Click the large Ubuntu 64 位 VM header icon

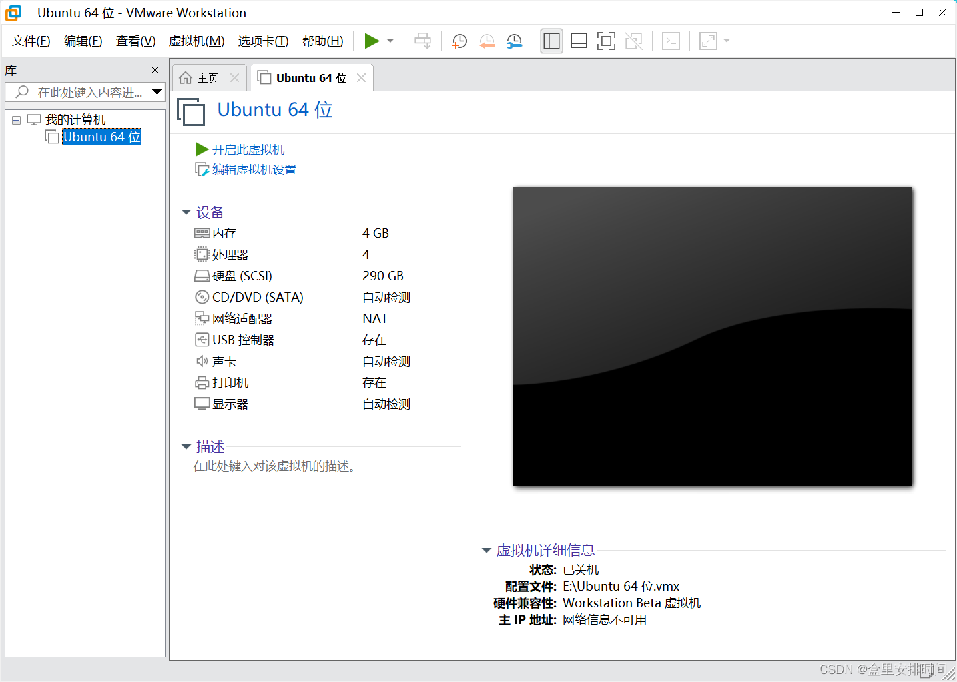(x=191, y=111)
